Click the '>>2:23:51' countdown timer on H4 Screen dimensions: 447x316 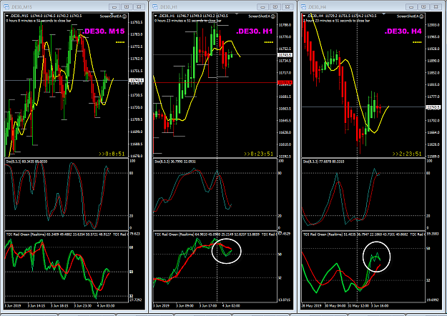click(407, 154)
